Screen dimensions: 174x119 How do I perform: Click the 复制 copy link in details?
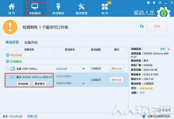click(163, 49)
